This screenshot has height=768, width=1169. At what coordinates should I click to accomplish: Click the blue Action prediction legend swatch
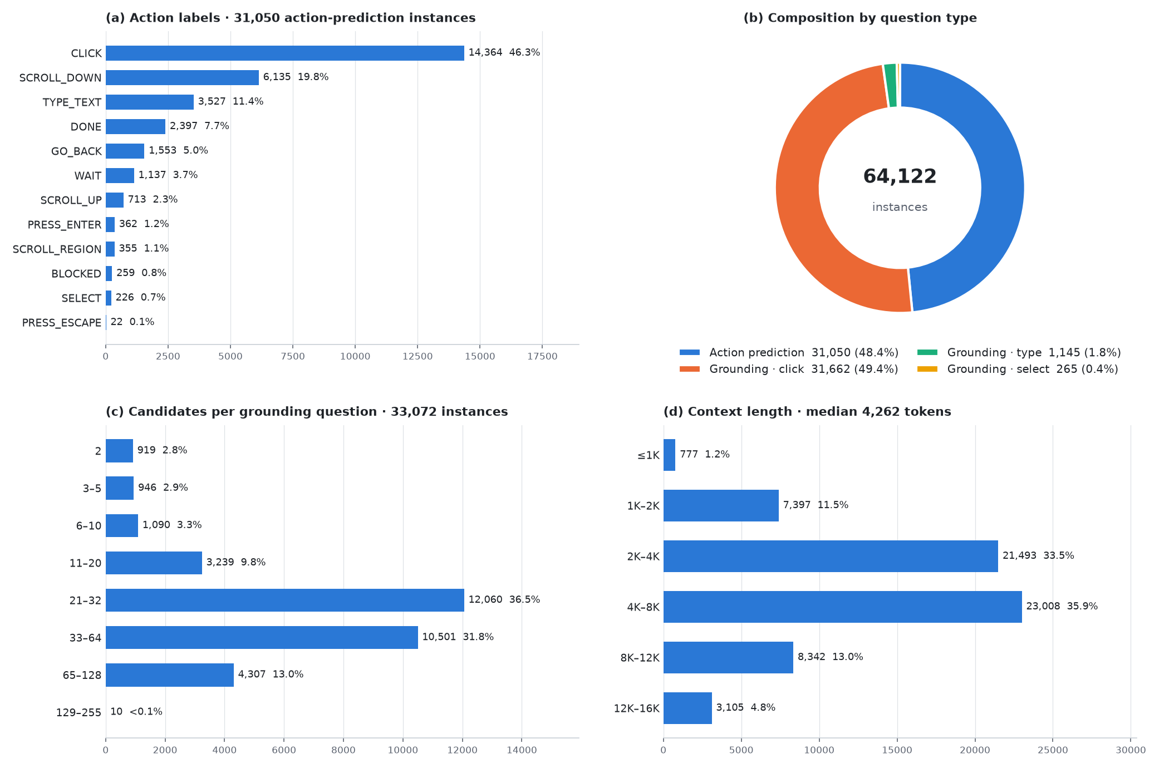[690, 352]
